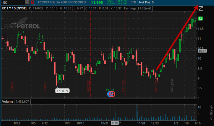The height and width of the screenshot is (126, 214).
Task: Click the bid/ask quote 'A: 12.00'
Action: pyautogui.click(x=122, y=3)
